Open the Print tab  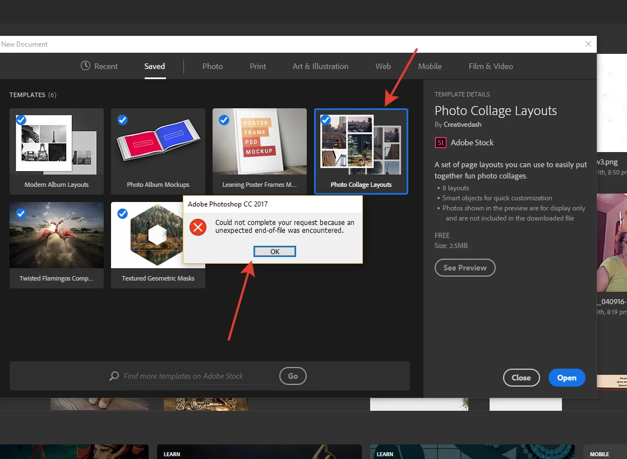click(257, 66)
